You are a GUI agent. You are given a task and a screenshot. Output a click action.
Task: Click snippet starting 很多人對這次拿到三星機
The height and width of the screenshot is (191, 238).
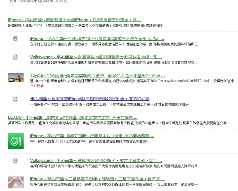coord(115,185)
